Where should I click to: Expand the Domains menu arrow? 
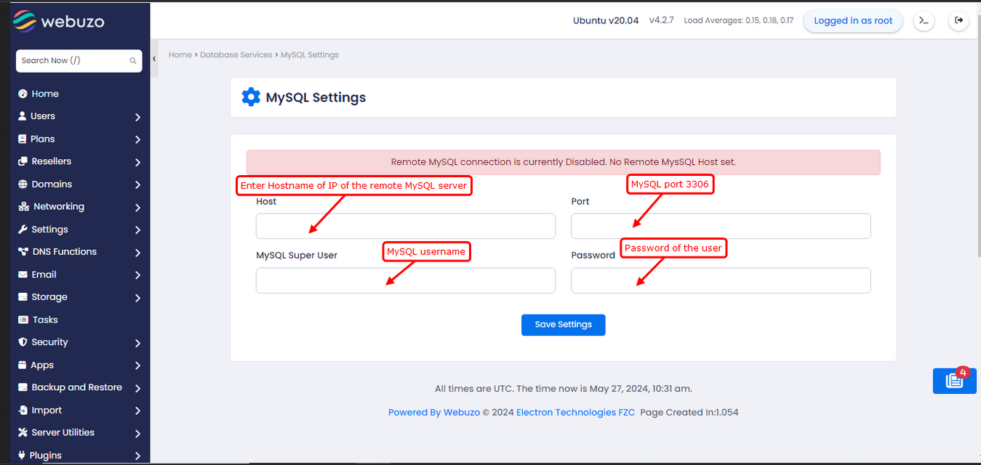click(137, 185)
